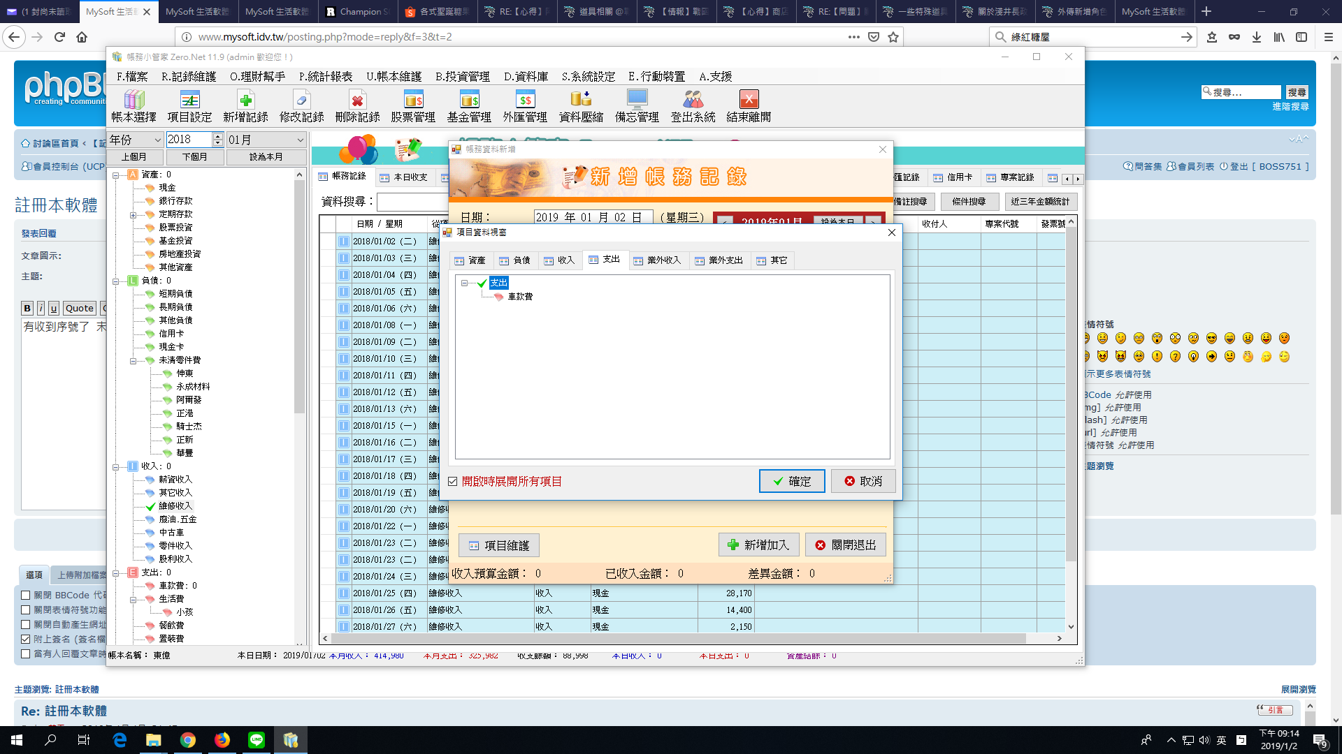Collapse the 未清零件費 tree node
Screen dimensions: 1342x754
(x=133, y=361)
